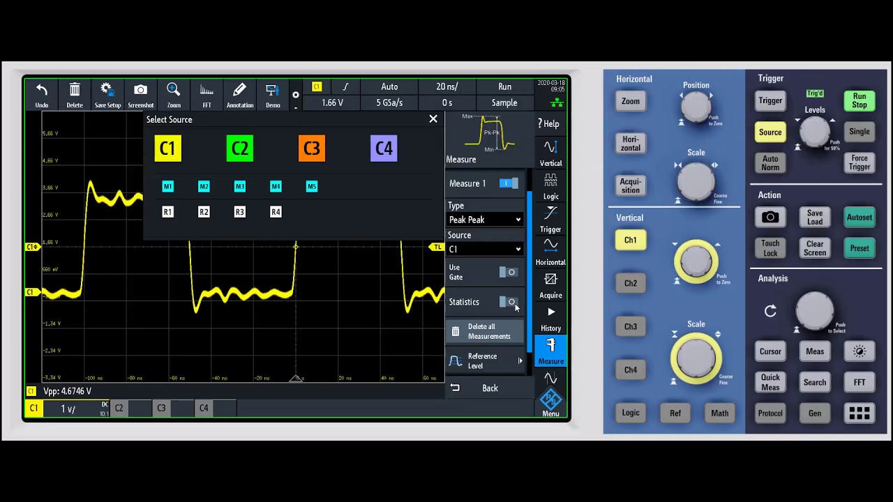
Task: Open the Source dropdown showing C1
Action: pyautogui.click(x=485, y=249)
